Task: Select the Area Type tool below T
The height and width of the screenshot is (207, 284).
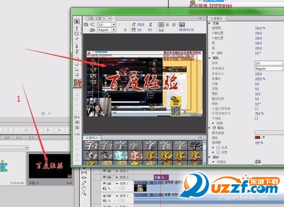Action: tap(77, 34)
